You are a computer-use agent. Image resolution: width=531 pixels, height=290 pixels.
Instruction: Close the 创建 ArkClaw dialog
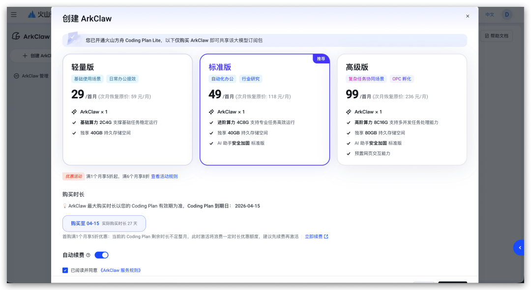pyautogui.click(x=468, y=16)
